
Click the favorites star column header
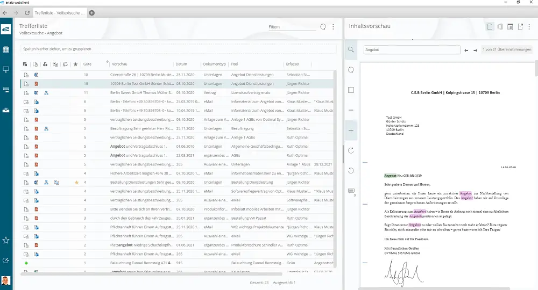pos(75,64)
